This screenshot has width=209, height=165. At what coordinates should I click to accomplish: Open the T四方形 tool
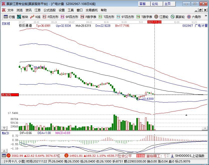click(107, 17)
